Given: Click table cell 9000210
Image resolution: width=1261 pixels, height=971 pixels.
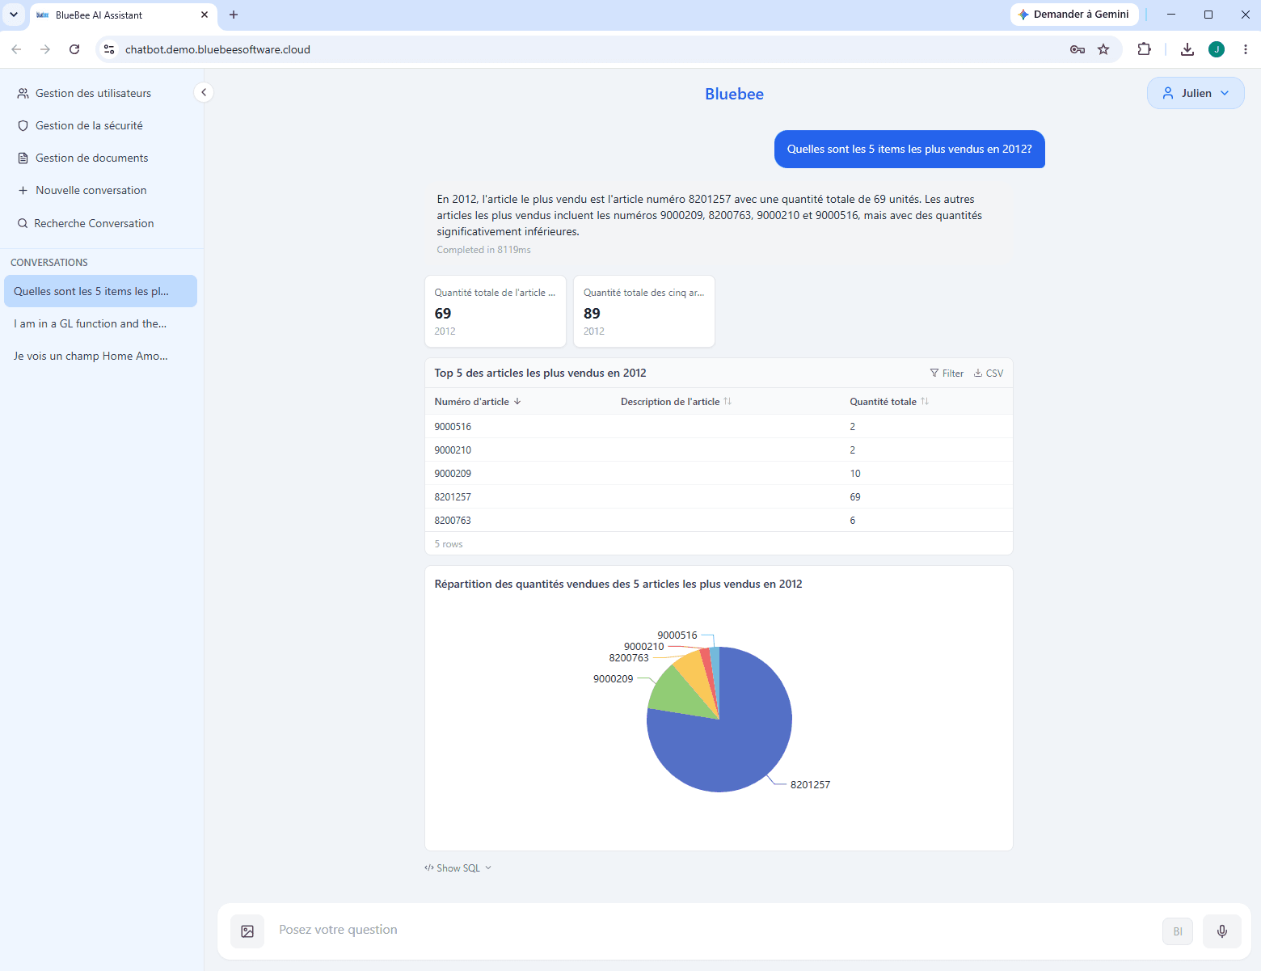Looking at the screenshot, I should click(x=453, y=450).
